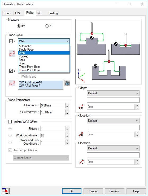This screenshot has height=196, width=148.
Task: Open the Z depth Default dropdown
Action: click(x=113, y=93)
